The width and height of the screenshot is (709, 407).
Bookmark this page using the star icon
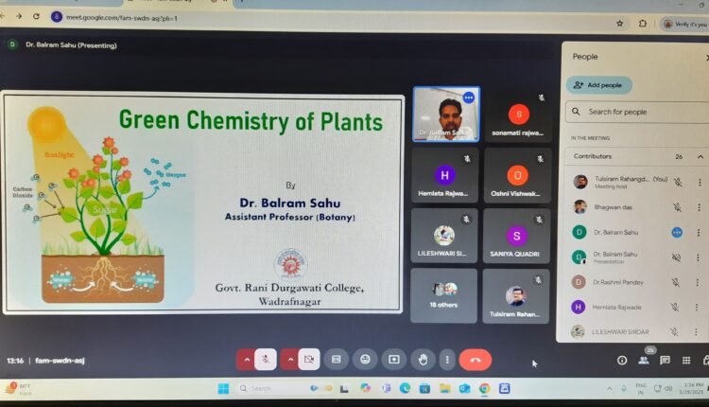[x=620, y=23]
